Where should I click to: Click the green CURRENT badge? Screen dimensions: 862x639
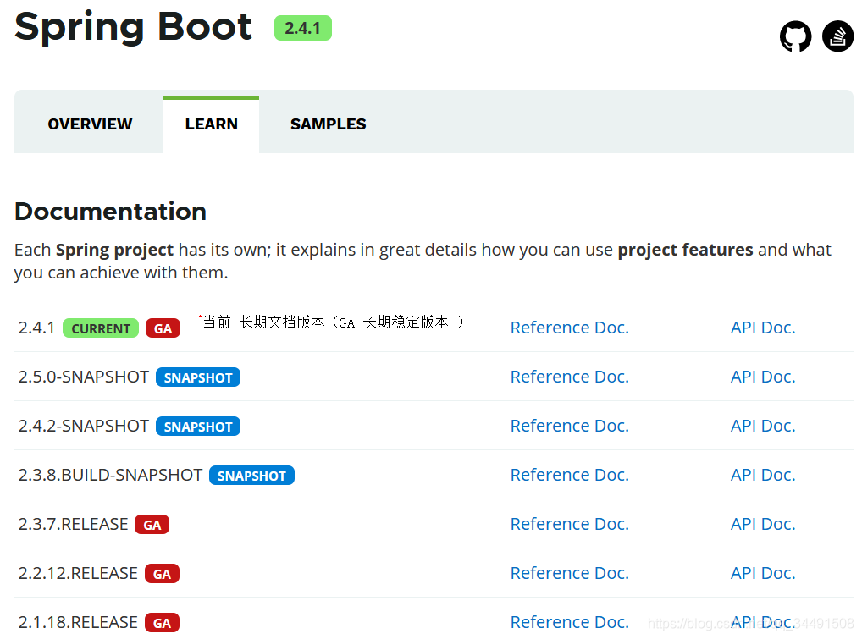[101, 328]
